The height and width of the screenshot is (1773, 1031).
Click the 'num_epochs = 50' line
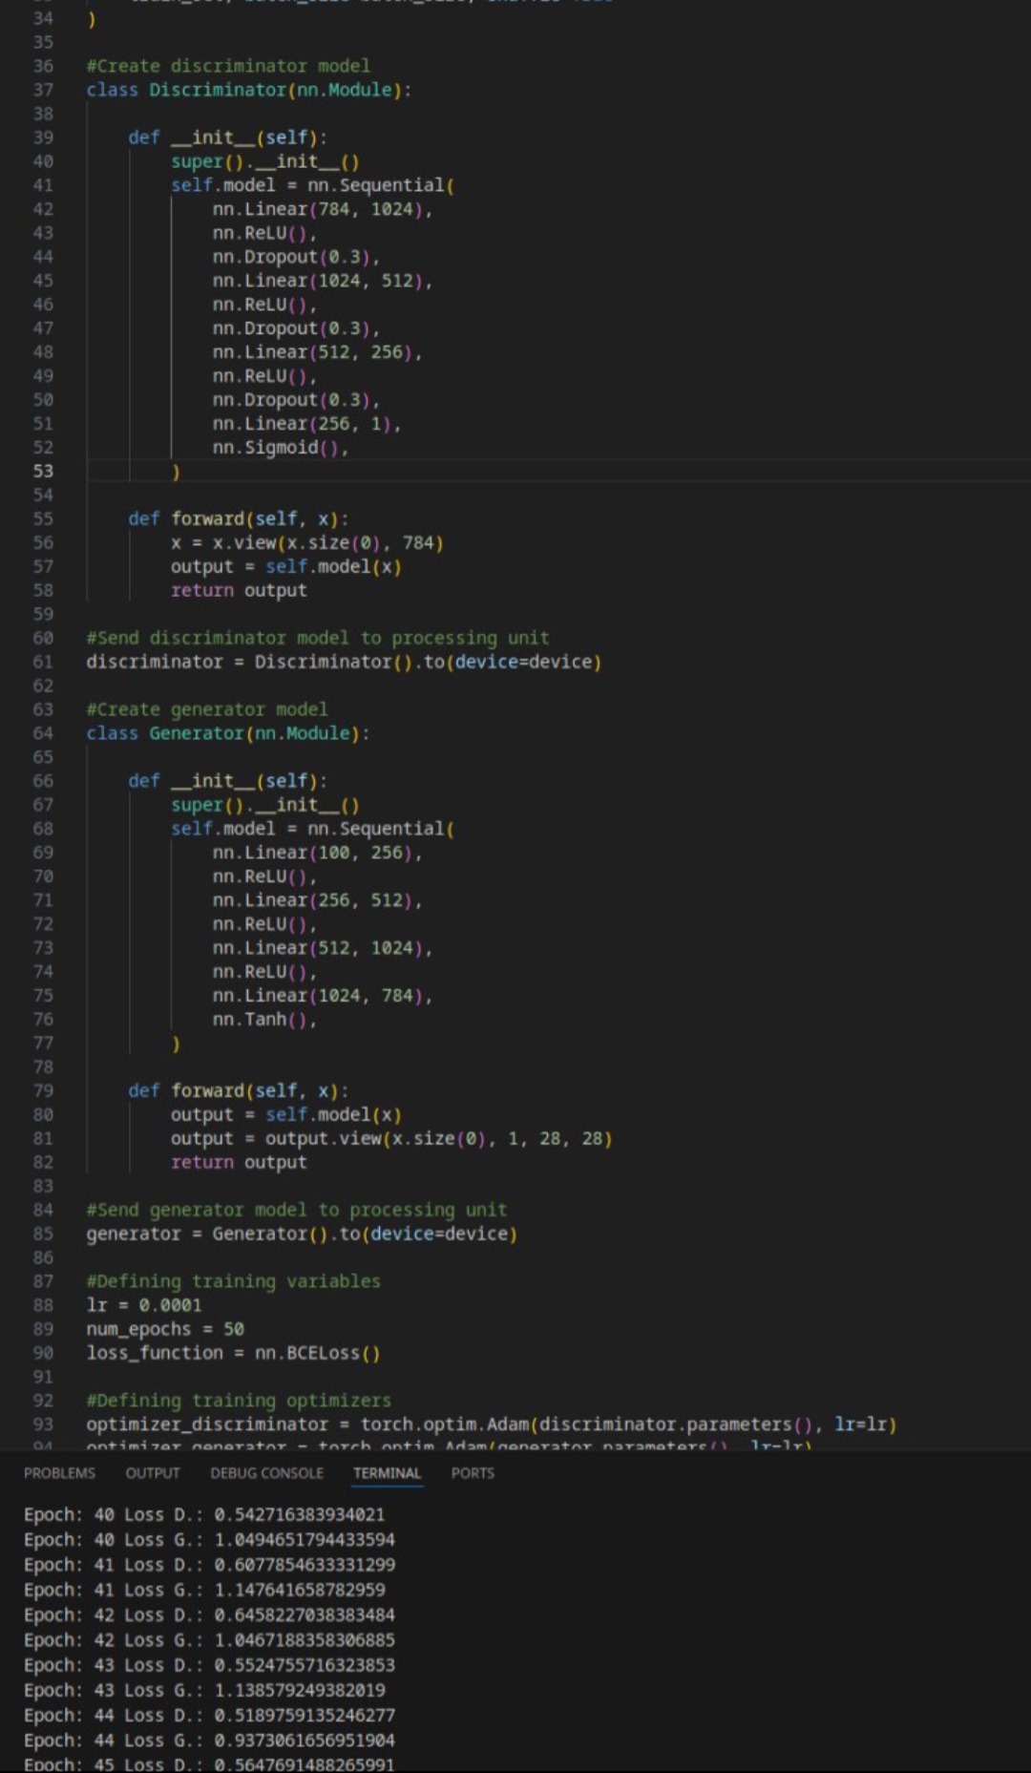[x=165, y=1329]
